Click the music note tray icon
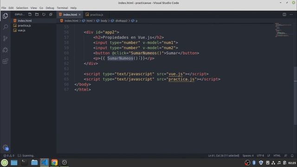The height and width of the screenshot is (167, 297). click(x=279, y=163)
